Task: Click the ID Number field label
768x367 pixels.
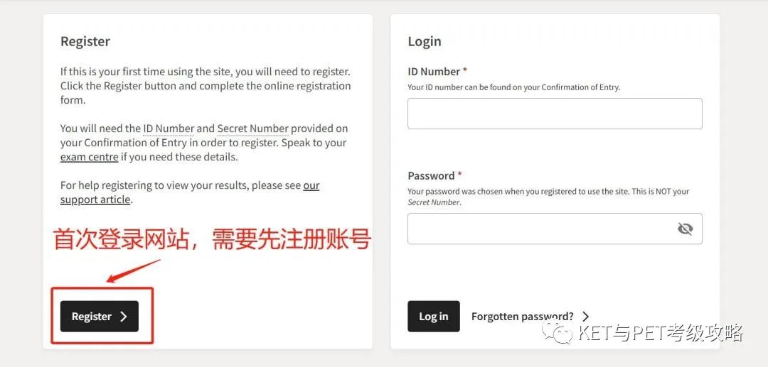Action: (x=434, y=72)
